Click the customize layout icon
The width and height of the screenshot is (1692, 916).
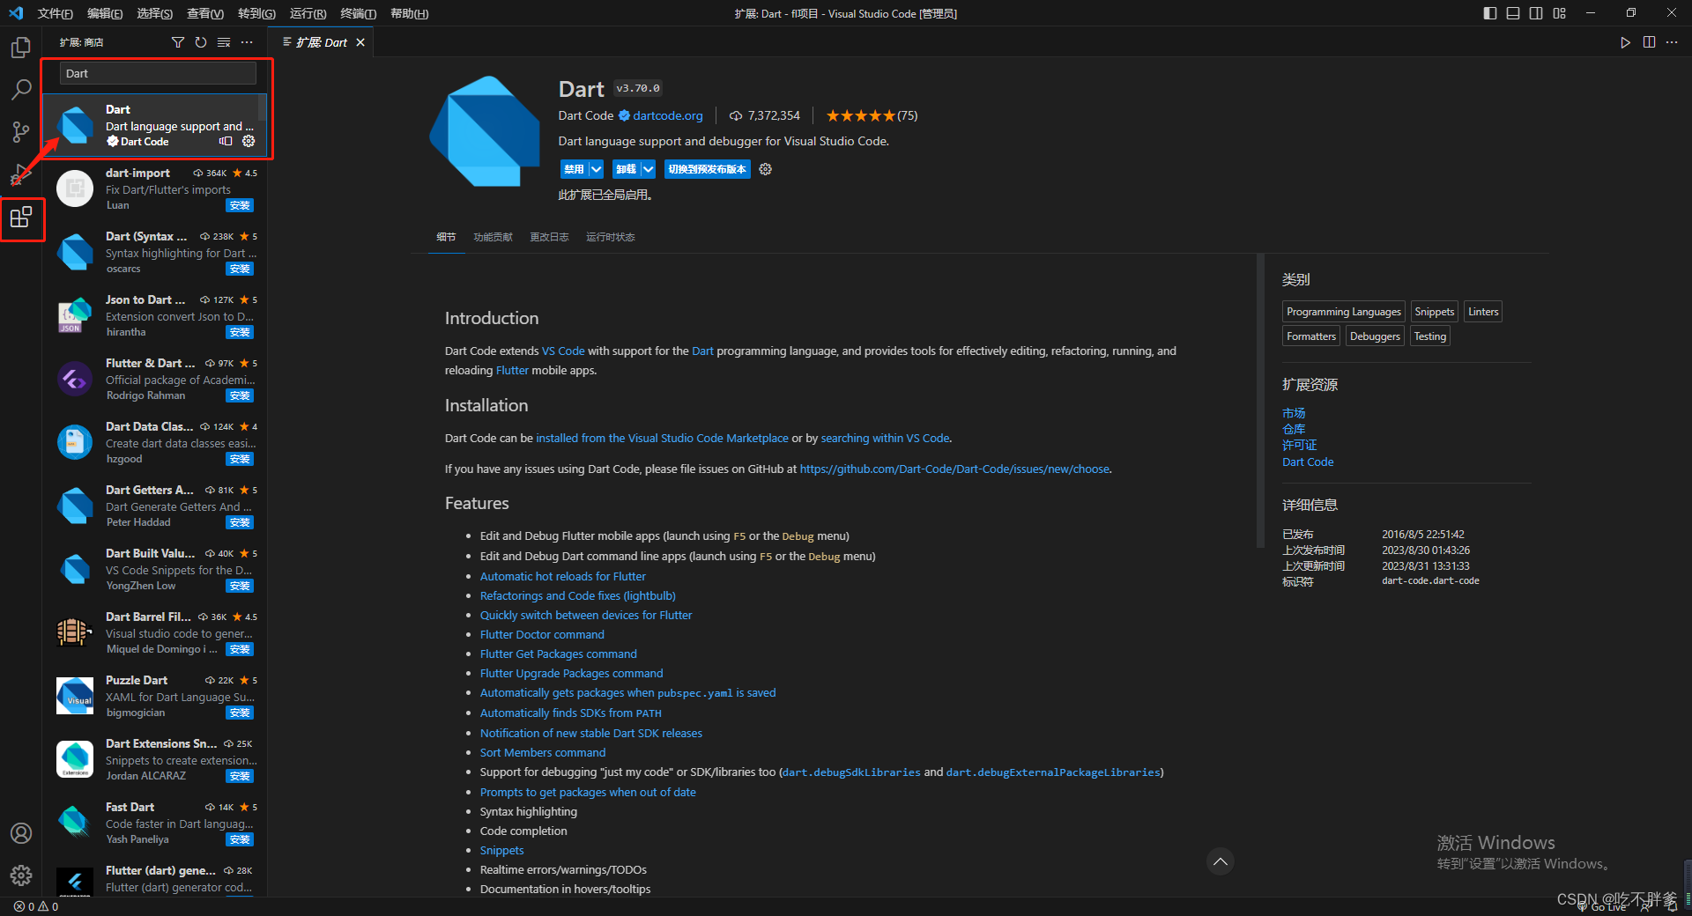tap(1560, 13)
